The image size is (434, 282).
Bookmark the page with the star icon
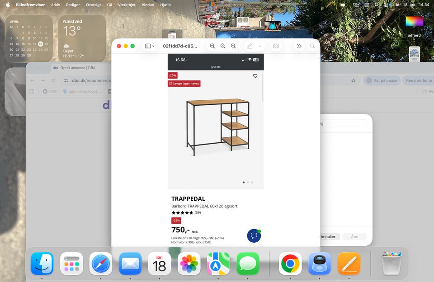pos(353,80)
